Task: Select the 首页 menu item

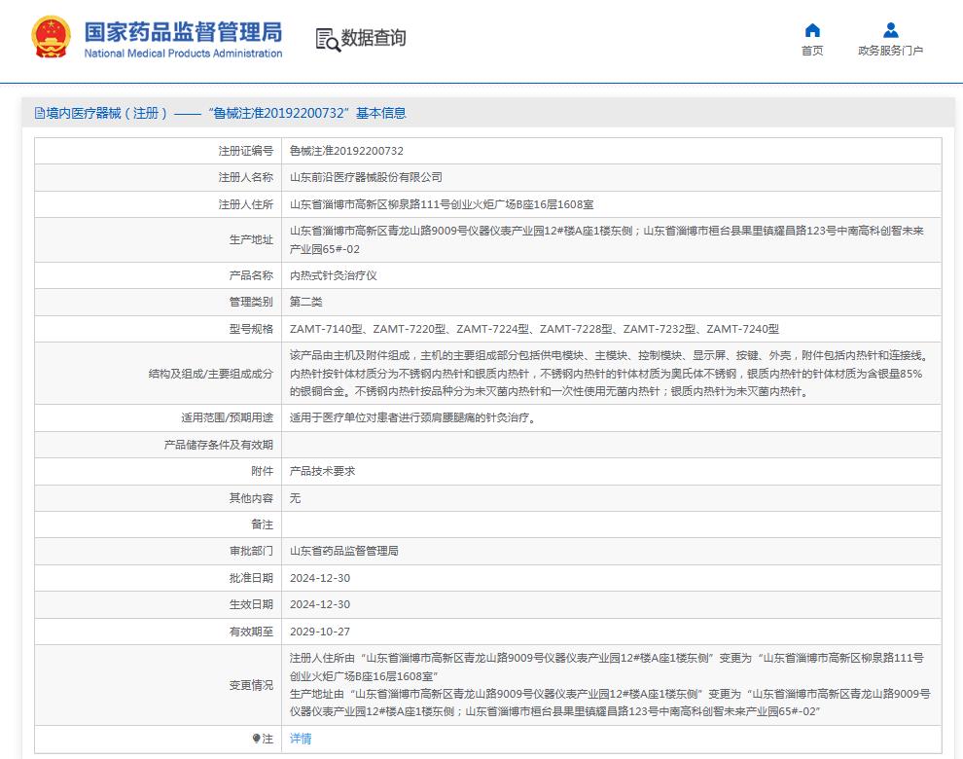Action: (813, 51)
